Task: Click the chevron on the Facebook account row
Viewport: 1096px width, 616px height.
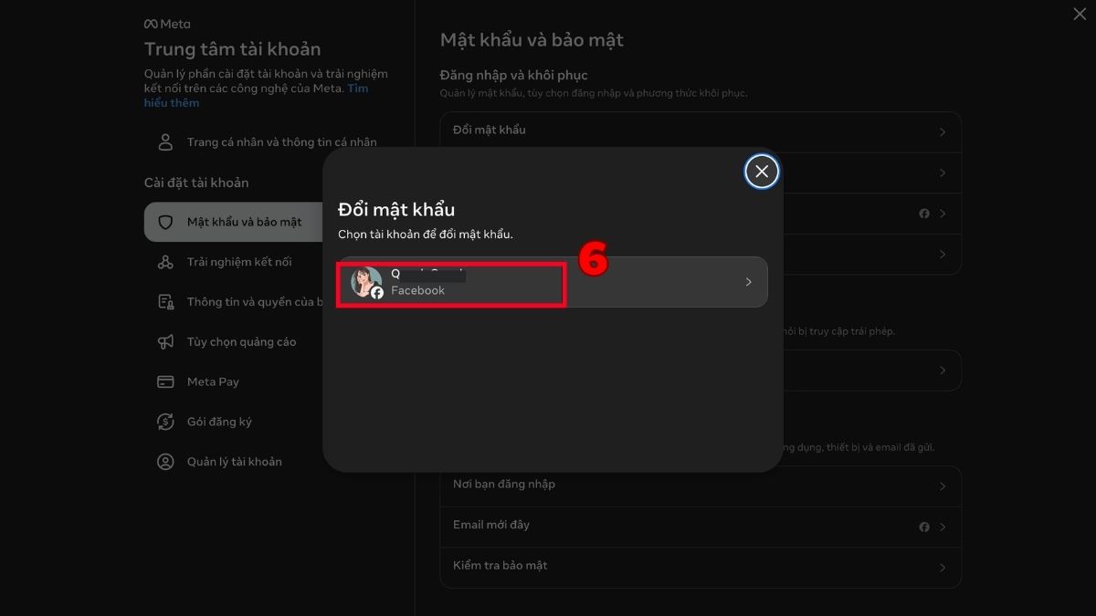Action: click(748, 282)
